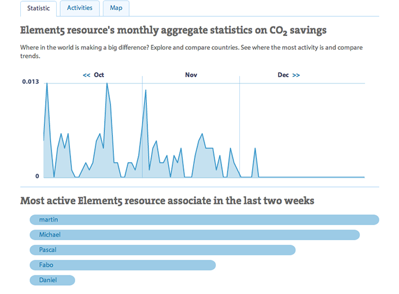Click the Most active associate heading
Screen dimensions: 399x294
click(167, 201)
